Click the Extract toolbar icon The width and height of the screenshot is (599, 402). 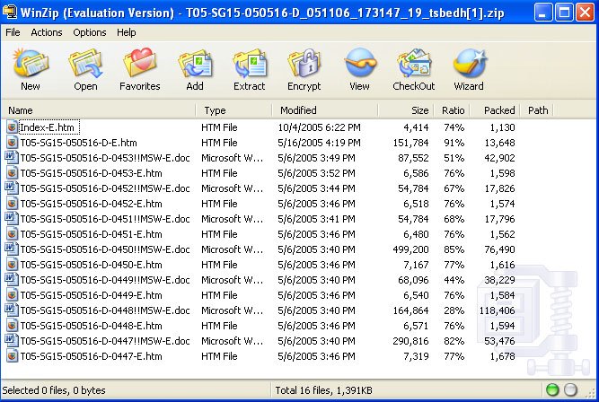250,64
